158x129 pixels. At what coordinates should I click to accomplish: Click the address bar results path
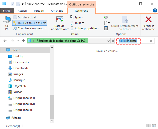[x=61, y=41]
